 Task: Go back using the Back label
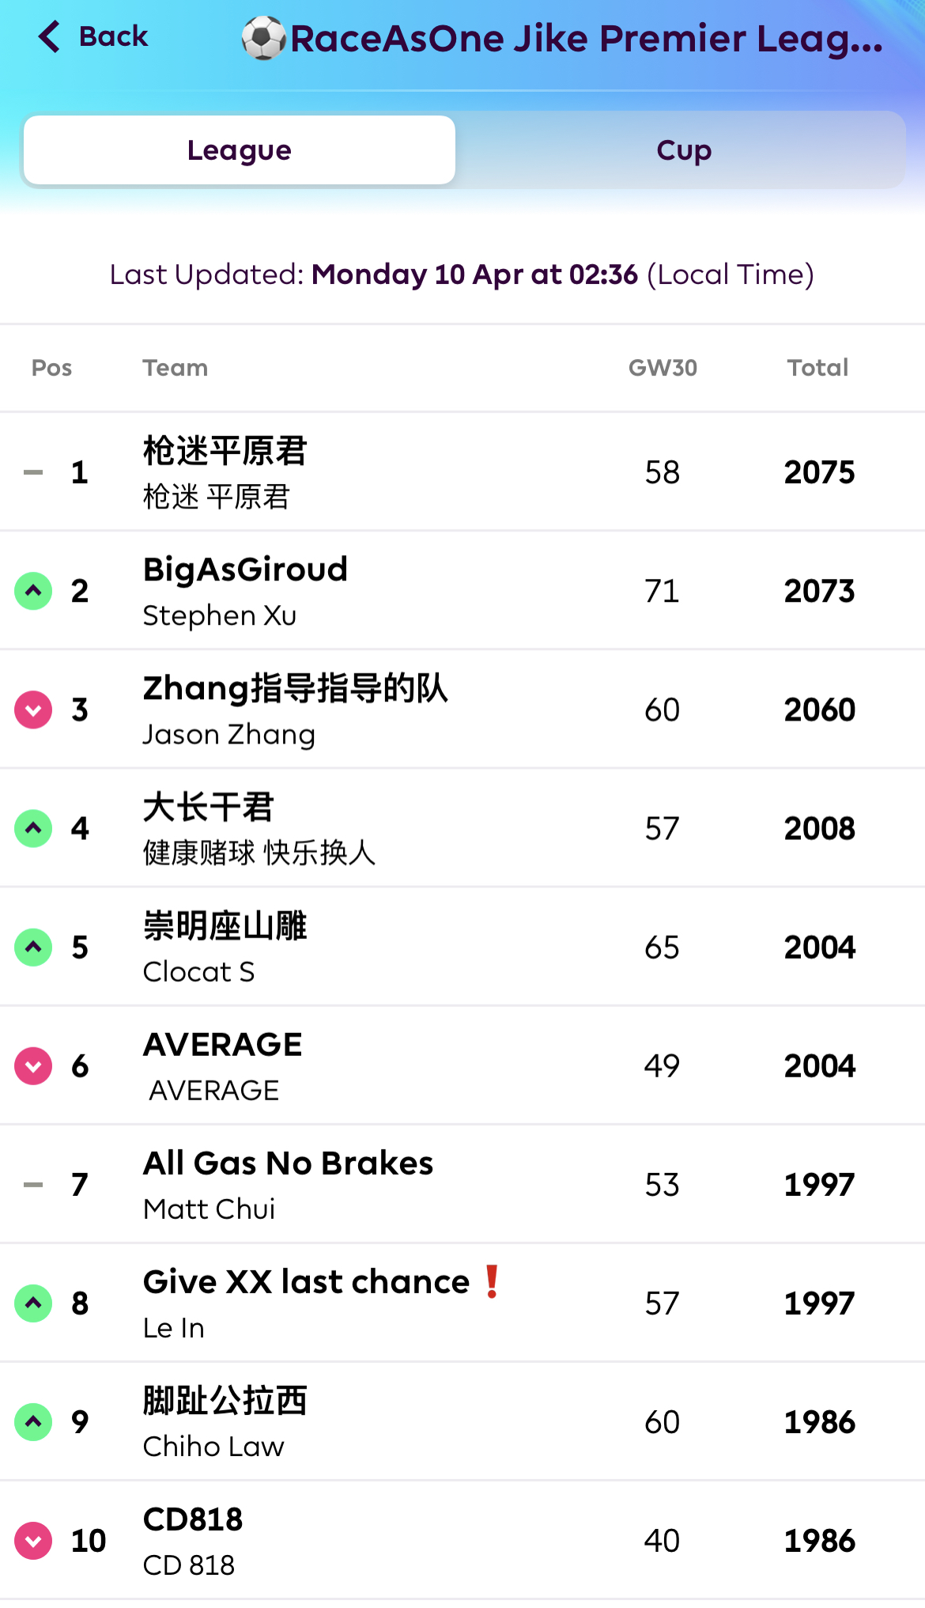[113, 36]
